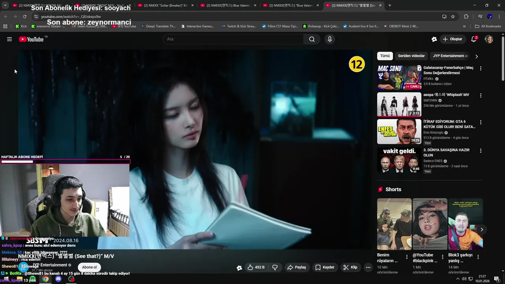Switch to Chrome in the taskbar
The height and width of the screenshot is (284, 505).
point(45,279)
